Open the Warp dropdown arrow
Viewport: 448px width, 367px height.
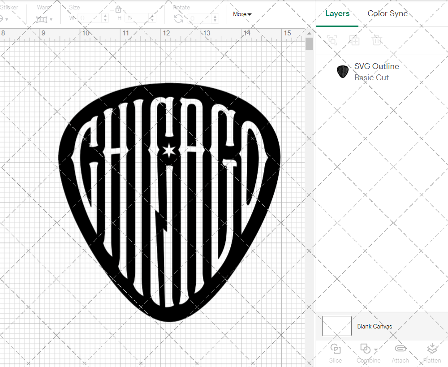point(51,20)
